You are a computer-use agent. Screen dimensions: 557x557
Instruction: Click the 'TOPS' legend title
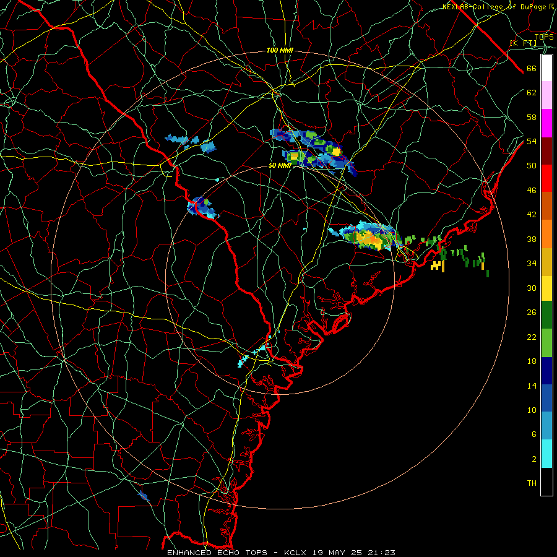click(x=544, y=37)
